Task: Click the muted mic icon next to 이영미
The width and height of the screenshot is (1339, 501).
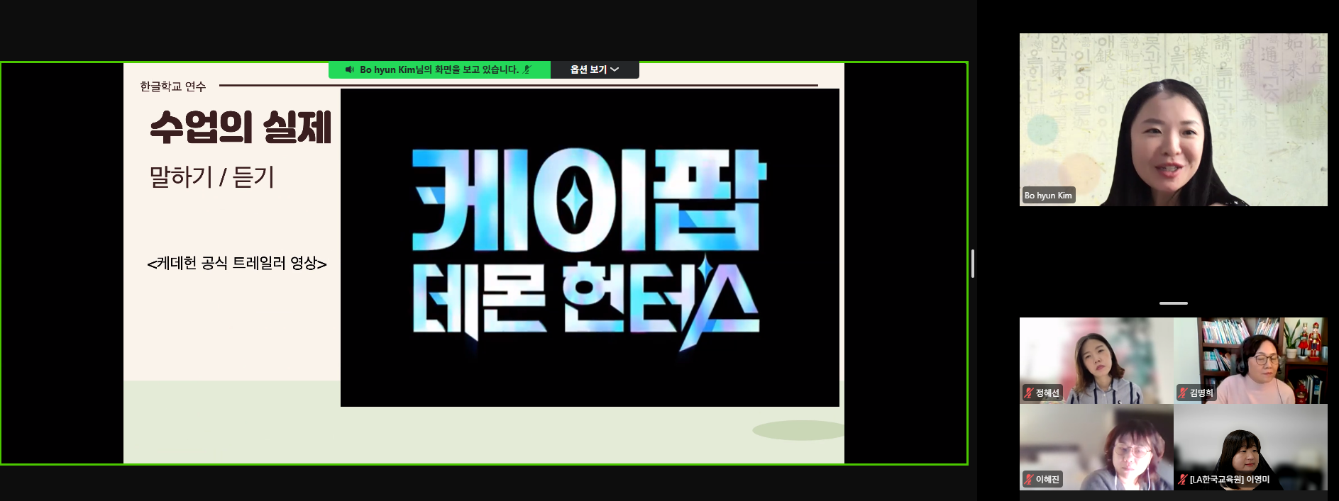Action: 1183,479
